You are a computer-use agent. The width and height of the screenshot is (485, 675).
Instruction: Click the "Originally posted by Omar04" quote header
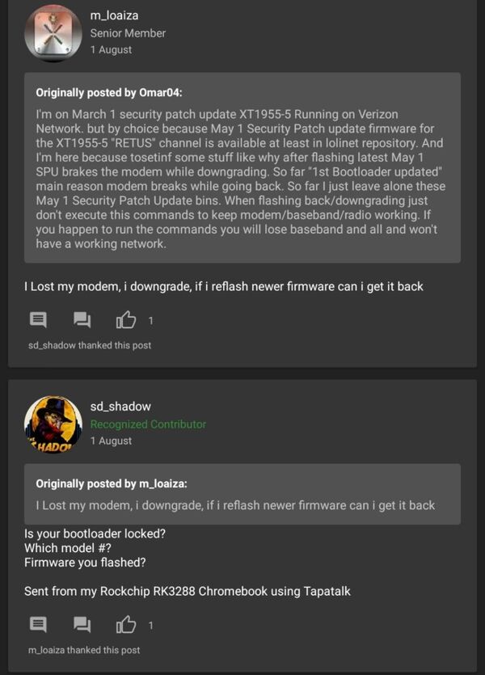coord(115,92)
